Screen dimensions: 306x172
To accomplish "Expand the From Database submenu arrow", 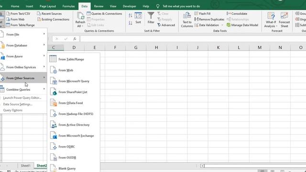I will coord(44,45).
